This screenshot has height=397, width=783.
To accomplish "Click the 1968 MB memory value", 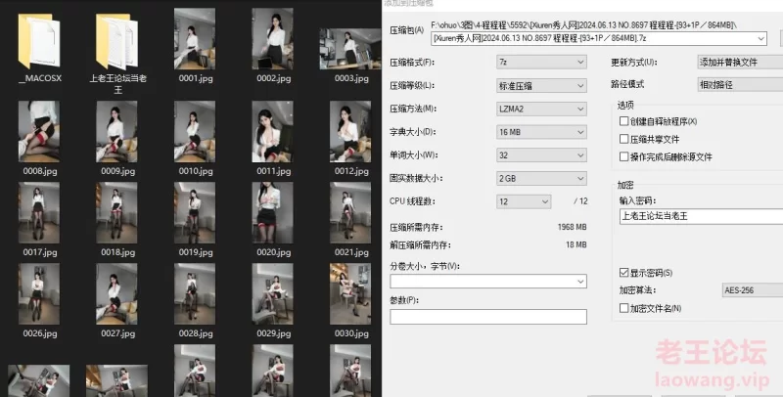I will tap(572, 227).
